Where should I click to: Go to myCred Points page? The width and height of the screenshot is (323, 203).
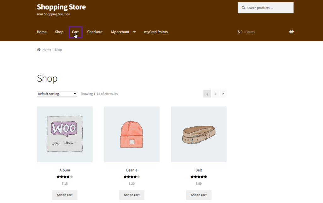pyautogui.click(x=156, y=32)
